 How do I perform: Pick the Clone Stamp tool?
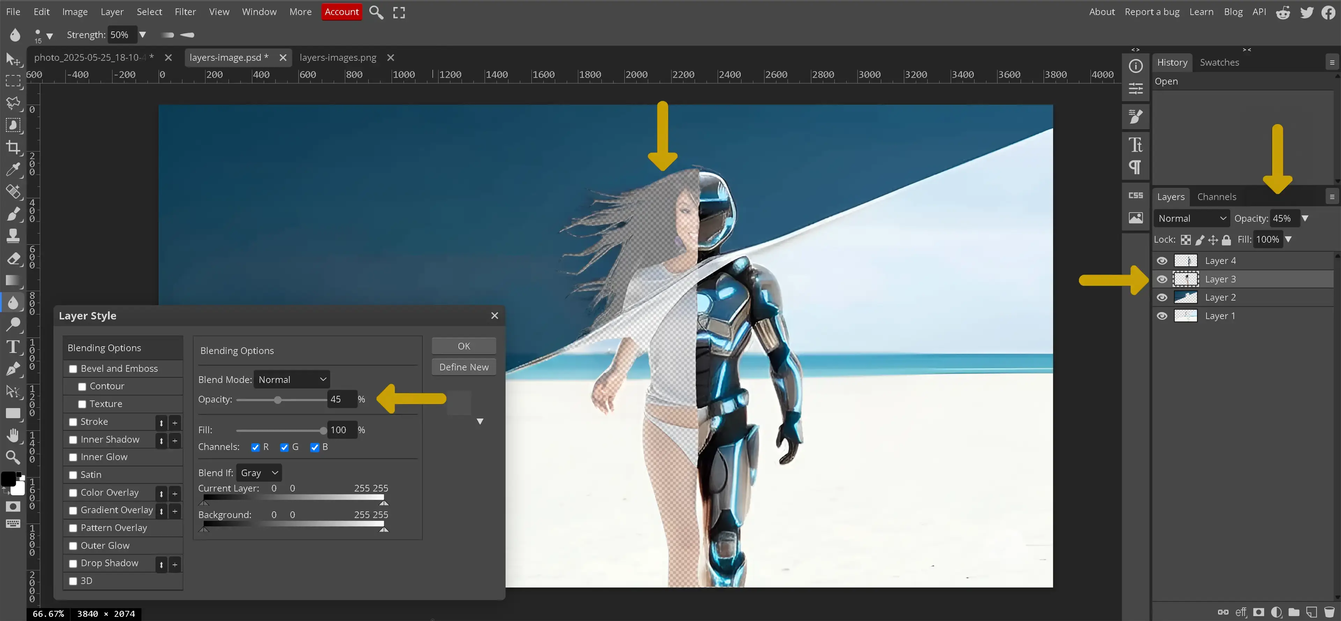tap(13, 235)
